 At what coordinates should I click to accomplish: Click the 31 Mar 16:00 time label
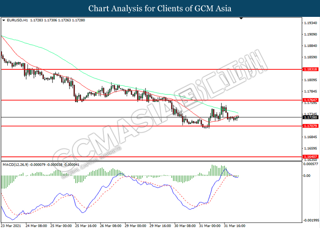(235, 226)
